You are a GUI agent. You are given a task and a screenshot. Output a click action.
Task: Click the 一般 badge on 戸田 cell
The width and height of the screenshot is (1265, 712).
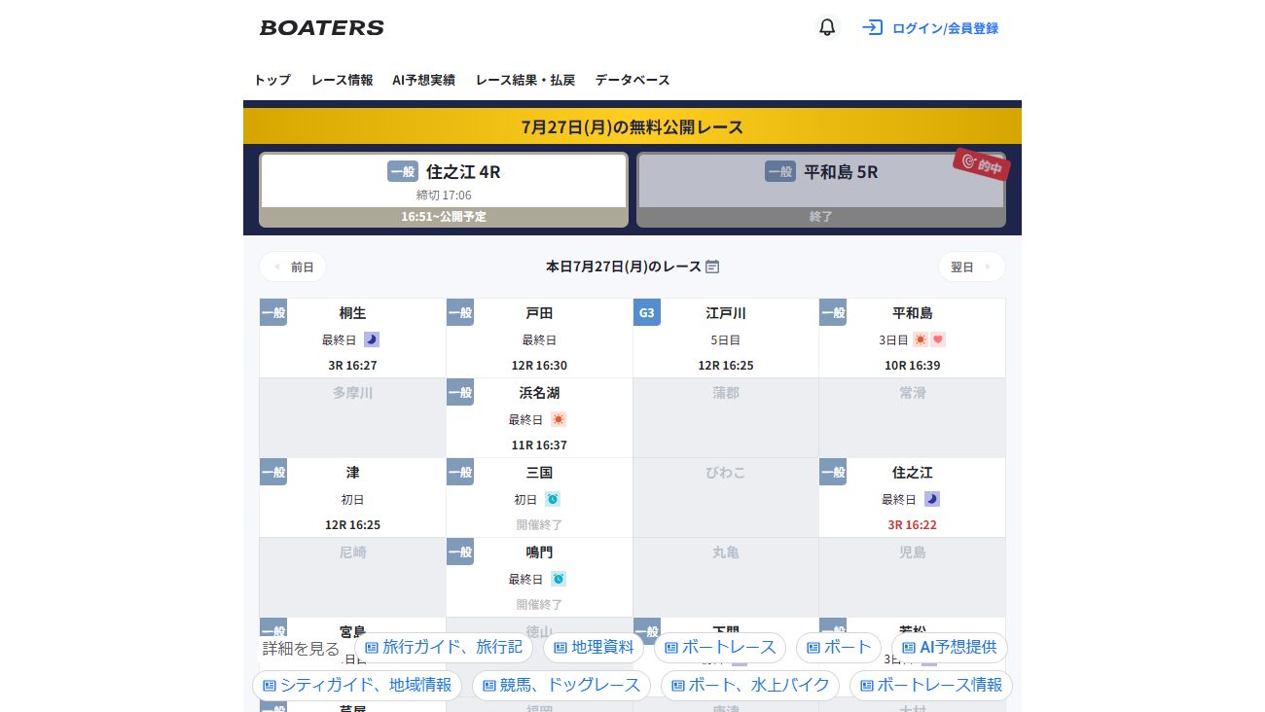(x=460, y=312)
